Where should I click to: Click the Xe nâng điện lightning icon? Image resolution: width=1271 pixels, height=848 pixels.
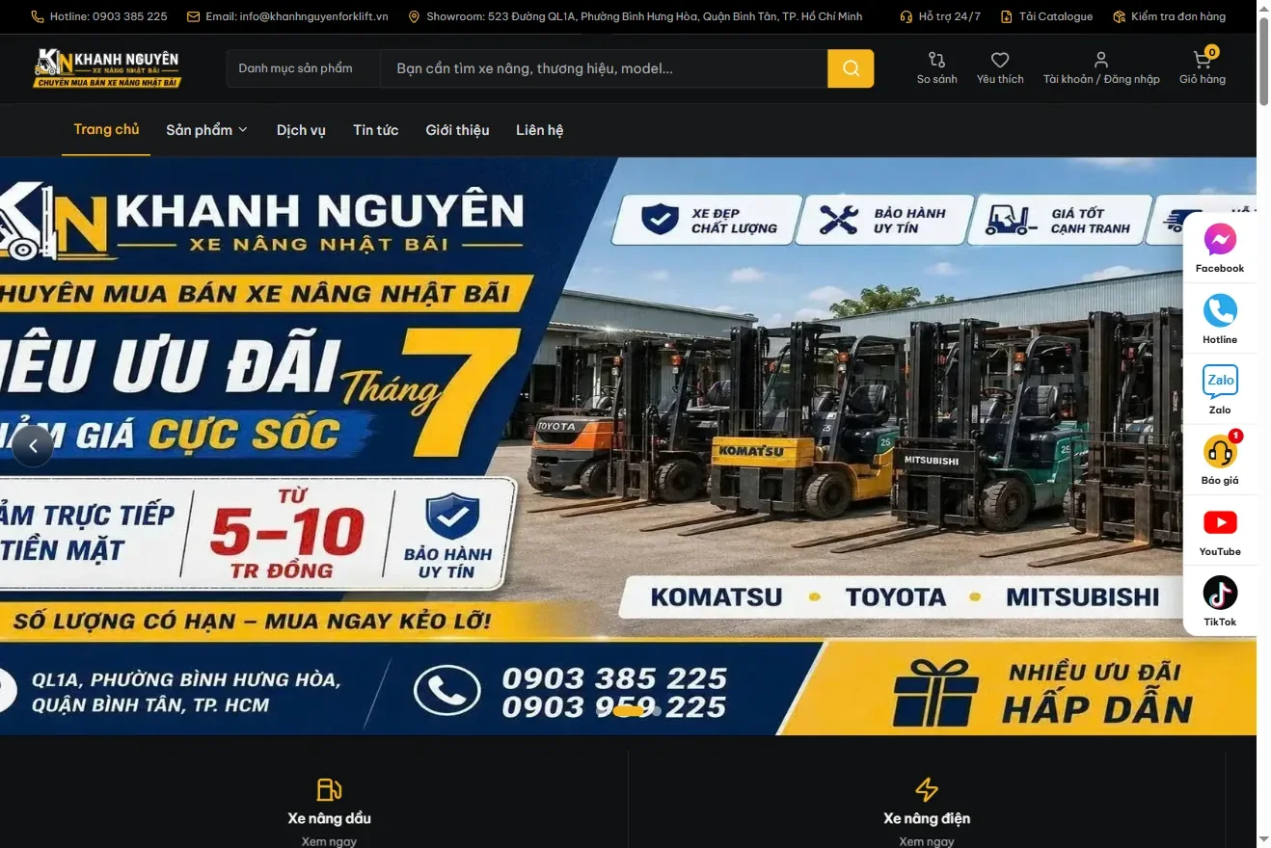[927, 790]
